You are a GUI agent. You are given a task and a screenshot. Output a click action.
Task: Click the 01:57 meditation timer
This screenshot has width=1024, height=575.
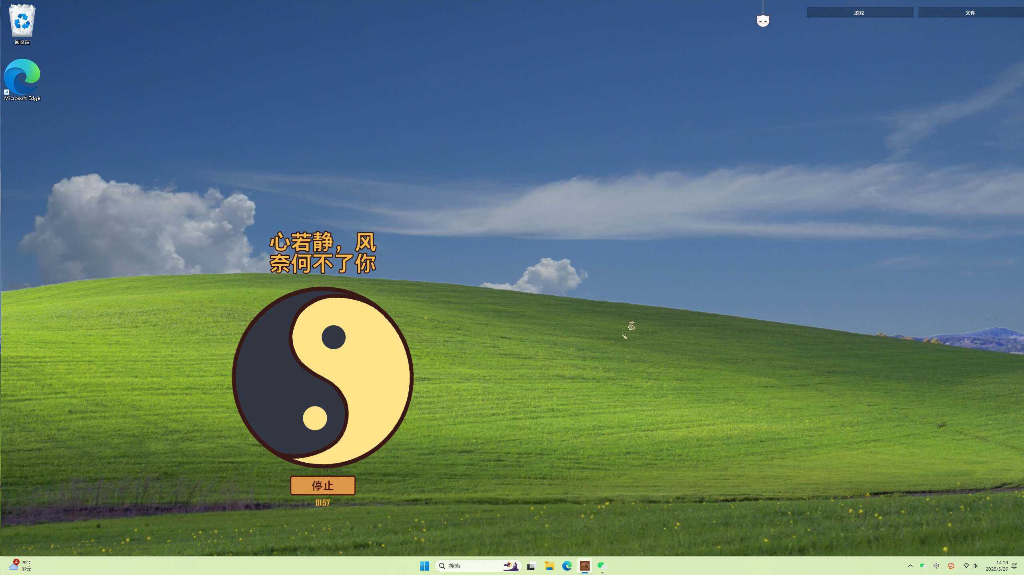click(322, 503)
